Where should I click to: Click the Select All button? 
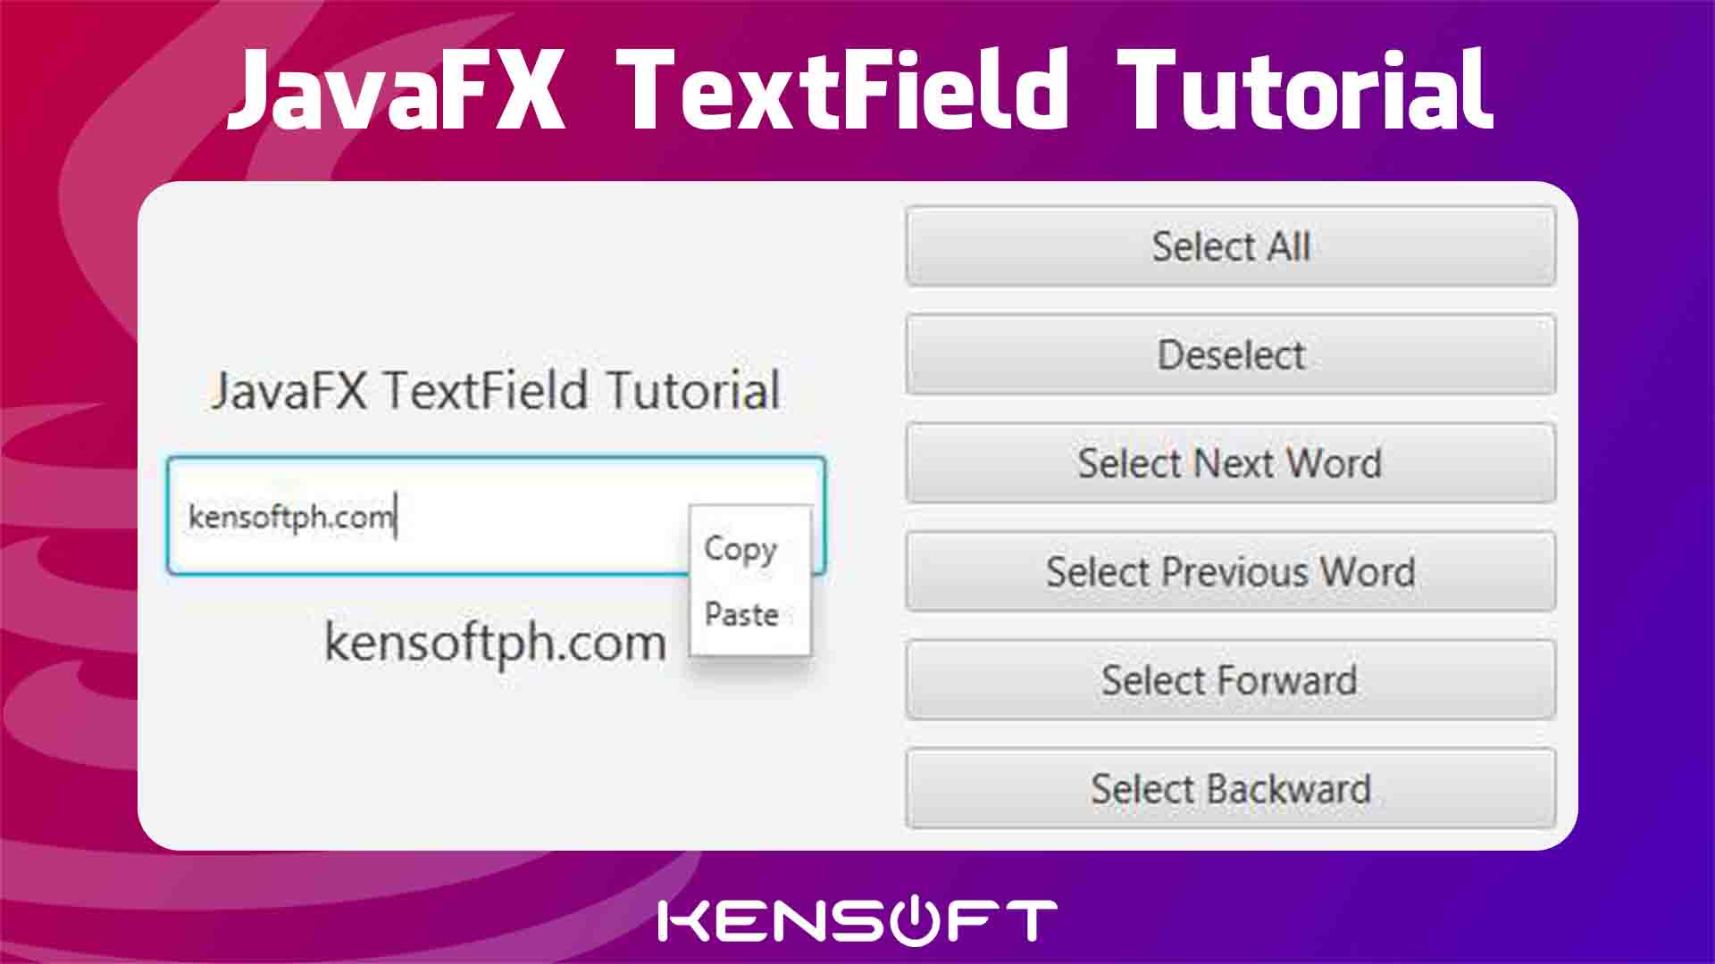coord(1230,245)
